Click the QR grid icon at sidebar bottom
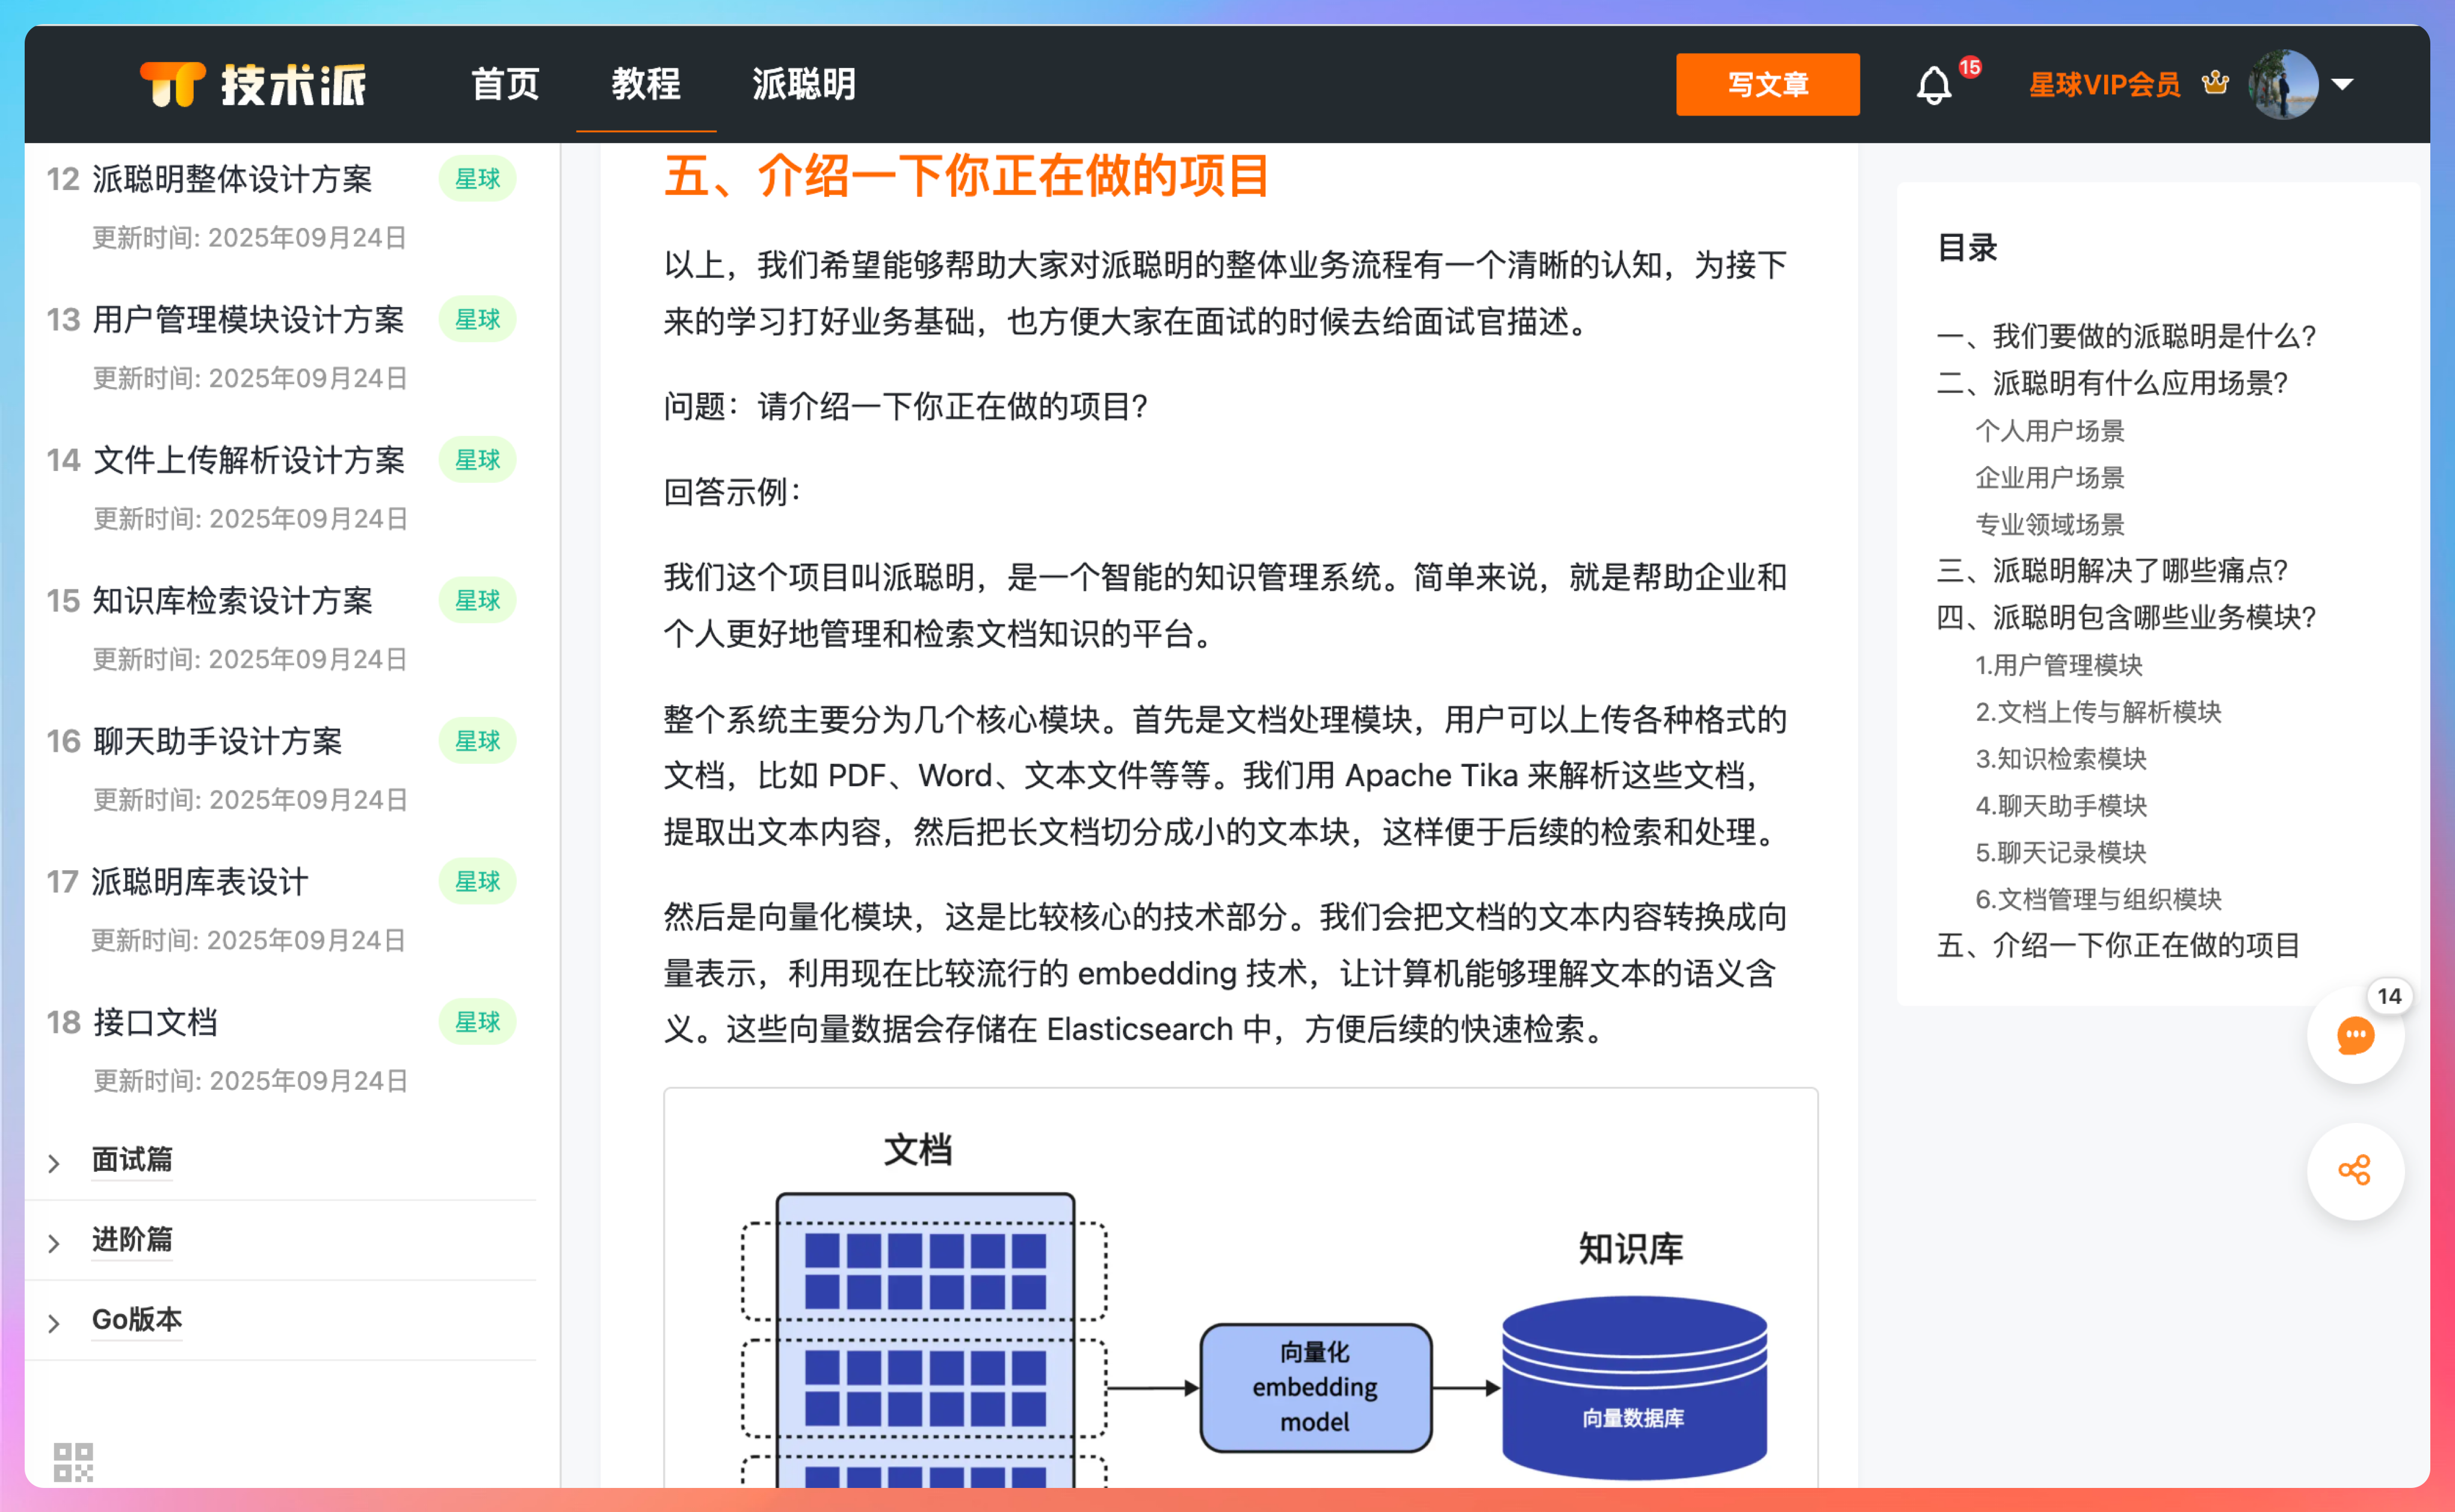Viewport: 2455px width, 1512px height. 73,1462
